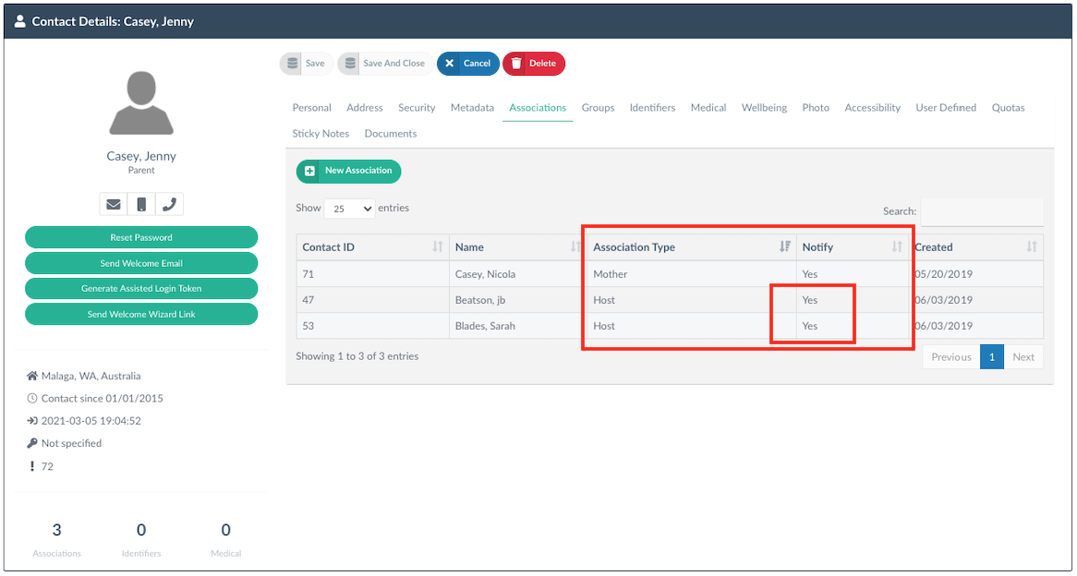The width and height of the screenshot is (1077, 576).
Task: Click the person icon in the title bar
Action: click(19, 21)
